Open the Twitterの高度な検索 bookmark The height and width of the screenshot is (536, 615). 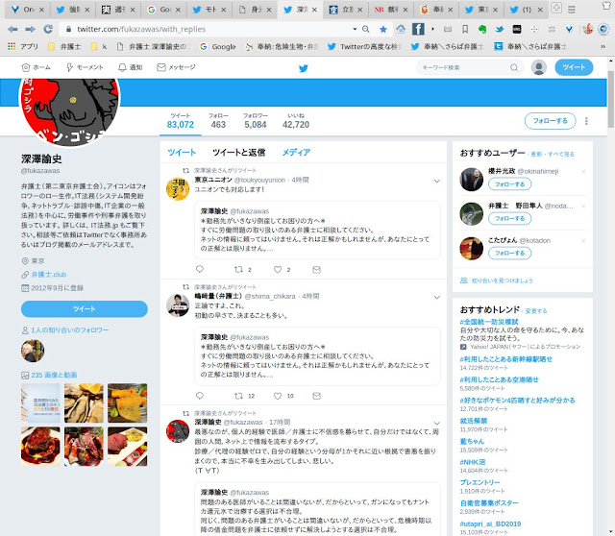[365, 46]
